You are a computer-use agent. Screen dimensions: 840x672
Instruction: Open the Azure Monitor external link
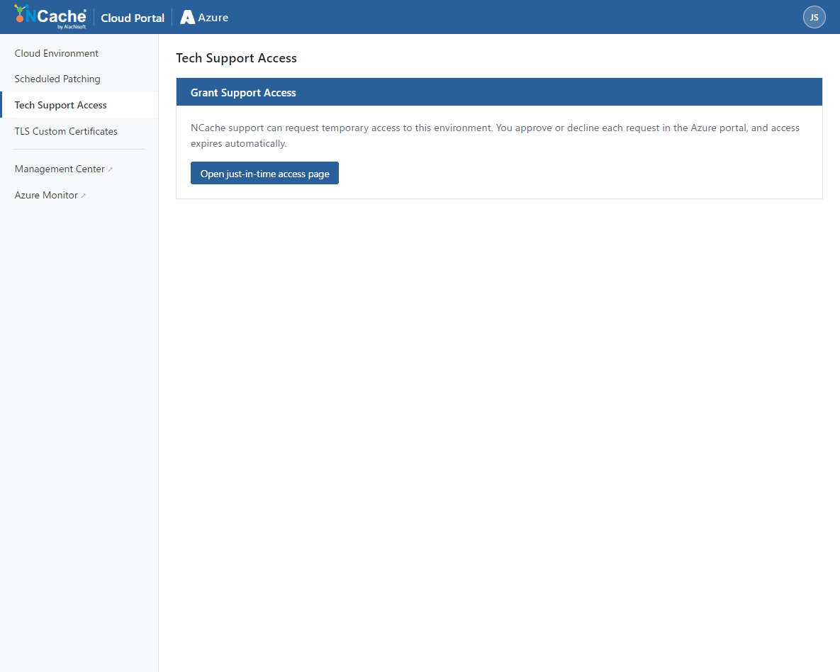[x=50, y=195]
